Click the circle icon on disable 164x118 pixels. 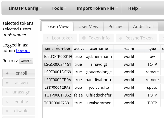click(x=7, y=111)
